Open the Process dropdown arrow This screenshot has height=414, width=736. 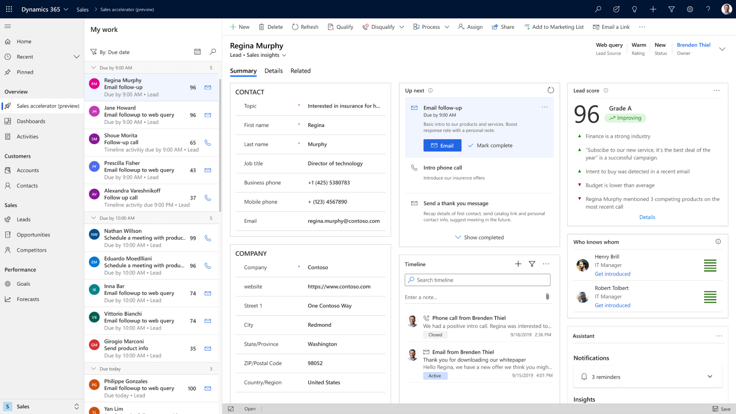[447, 27]
